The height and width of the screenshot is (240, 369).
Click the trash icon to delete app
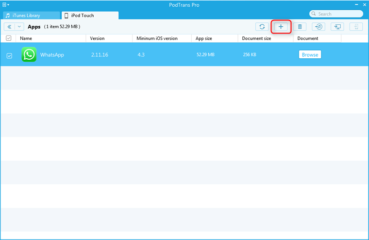tap(300, 27)
